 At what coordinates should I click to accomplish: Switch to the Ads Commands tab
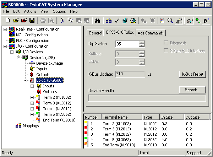point(151,33)
